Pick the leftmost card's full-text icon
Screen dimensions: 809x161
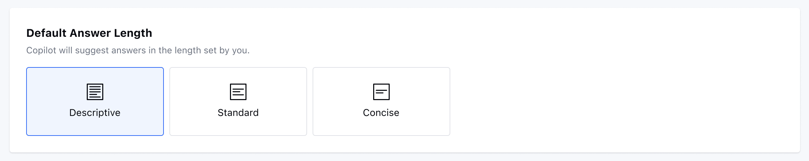95,92
